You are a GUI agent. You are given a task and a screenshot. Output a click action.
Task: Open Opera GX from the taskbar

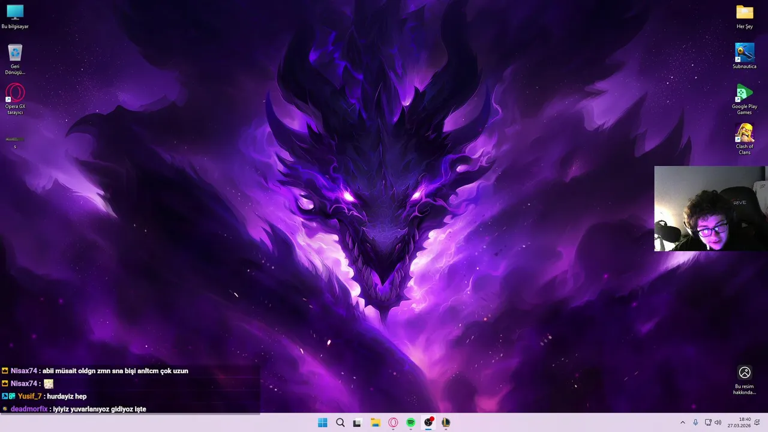[x=393, y=422]
